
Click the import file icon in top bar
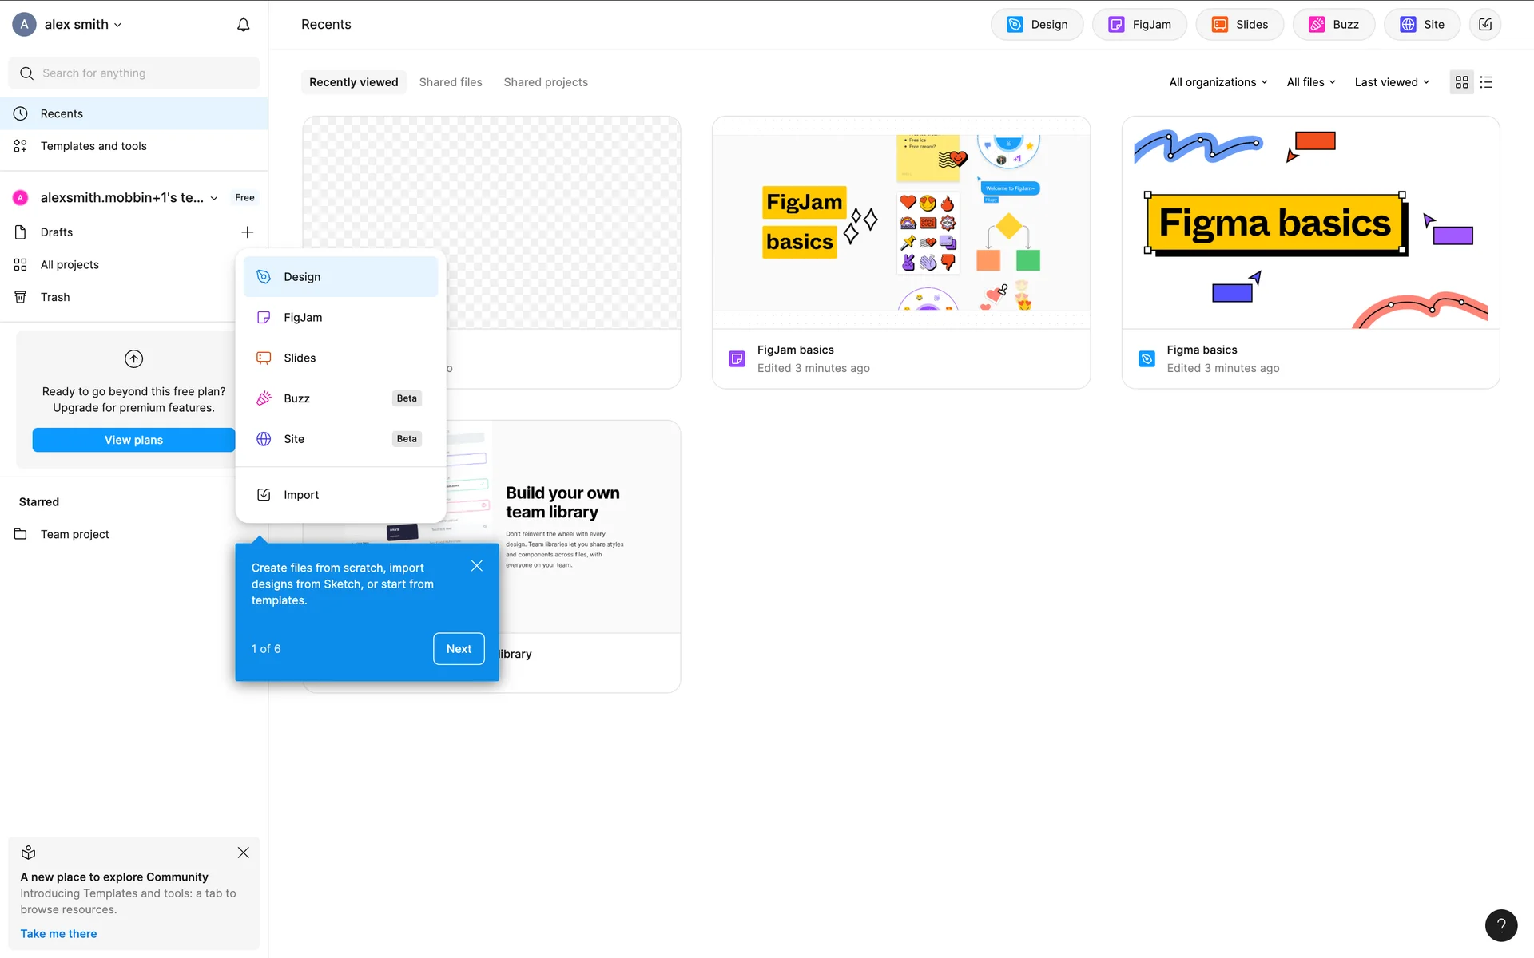1484,25
